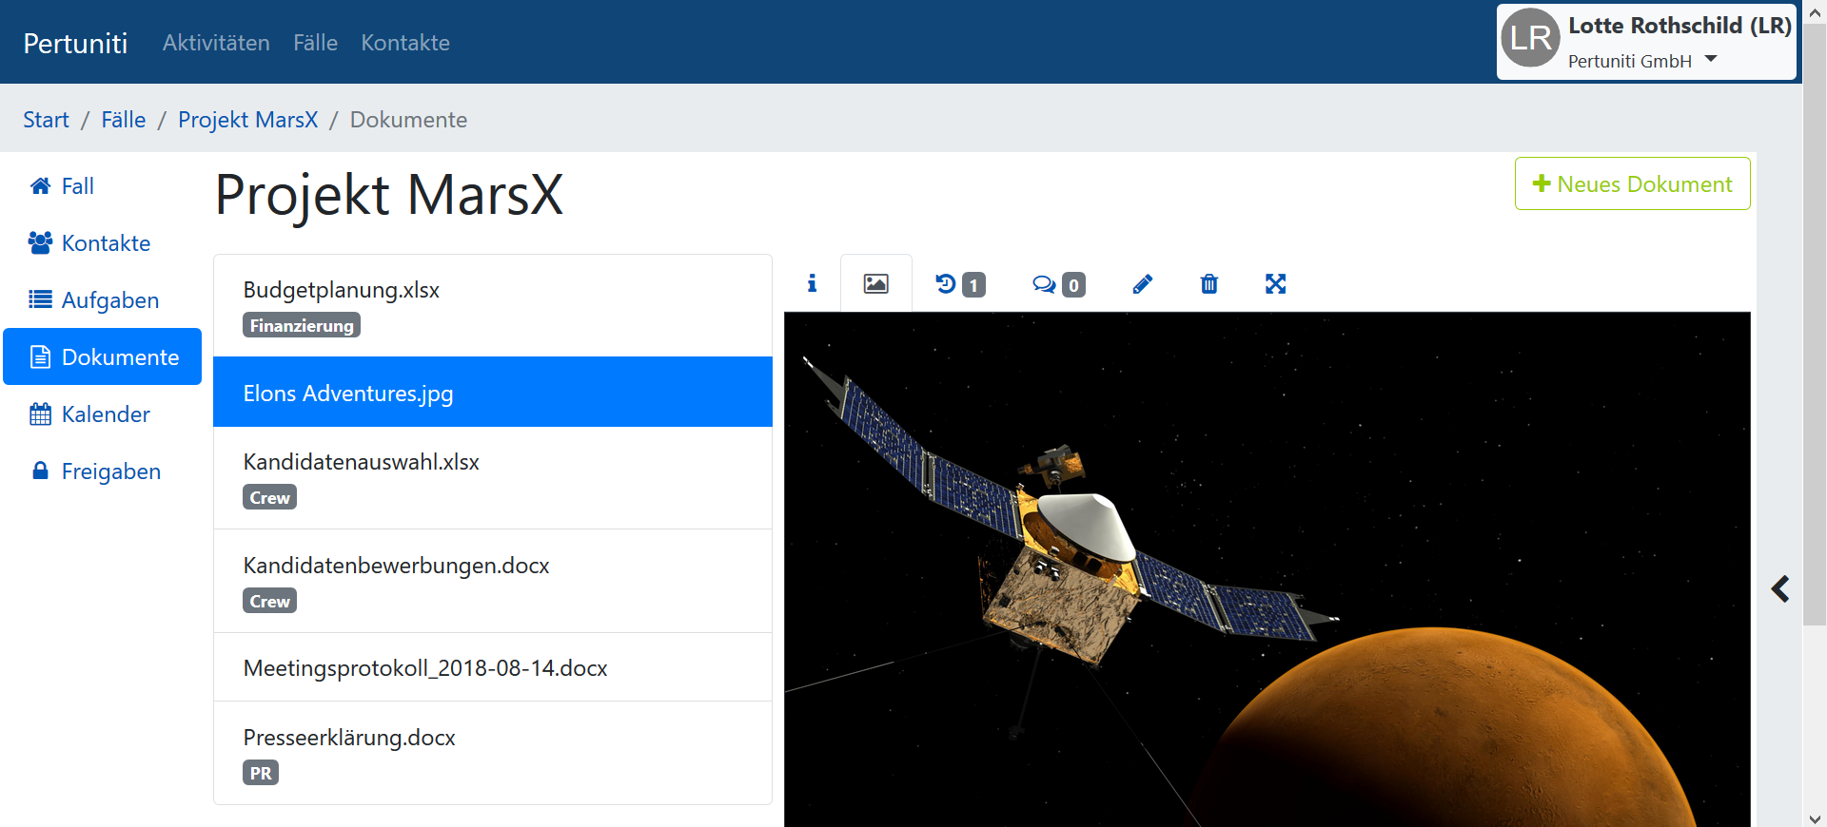
Task: Go to Freigaben in the sidebar
Action: (x=110, y=471)
